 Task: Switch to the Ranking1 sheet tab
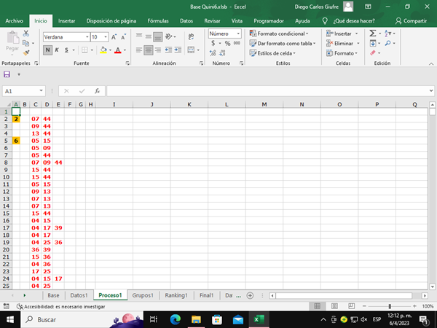pos(176,295)
